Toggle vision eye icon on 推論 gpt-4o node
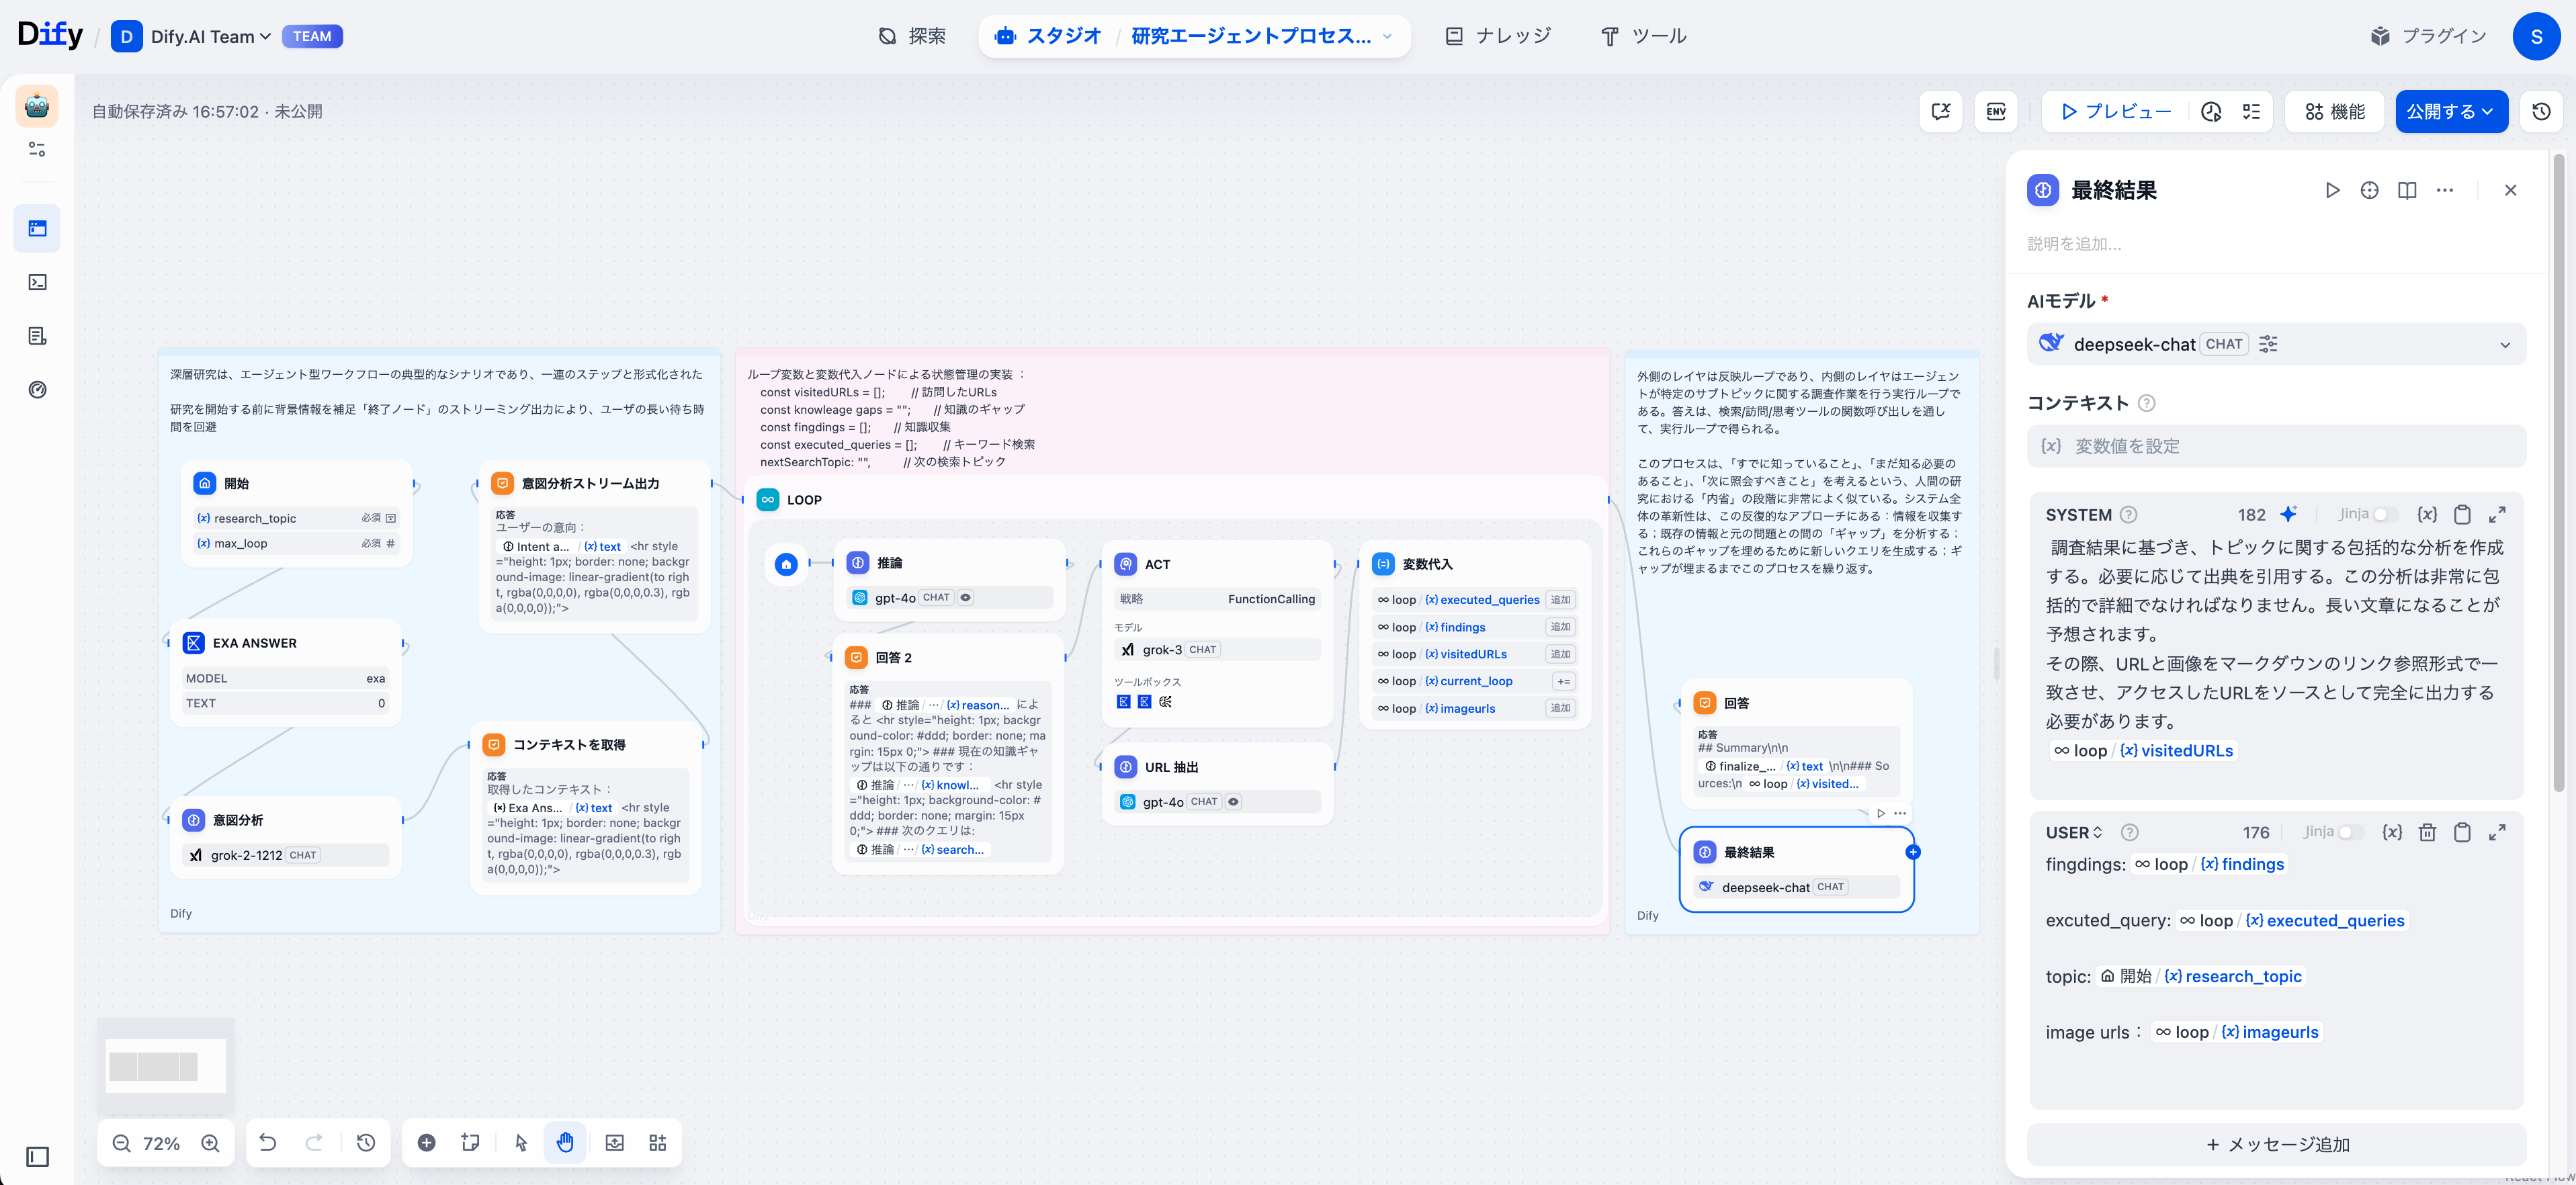Image resolution: width=2576 pixels, height=1185 pixels. [x=966, y=598]
